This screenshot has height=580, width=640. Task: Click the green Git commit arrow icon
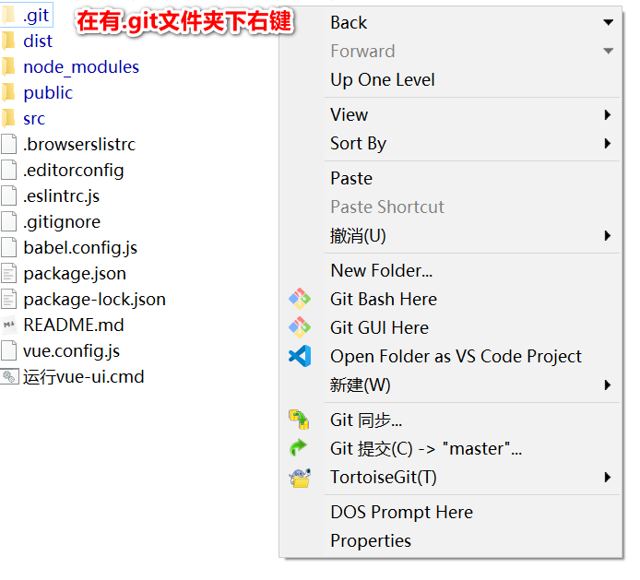pos(299,448)
